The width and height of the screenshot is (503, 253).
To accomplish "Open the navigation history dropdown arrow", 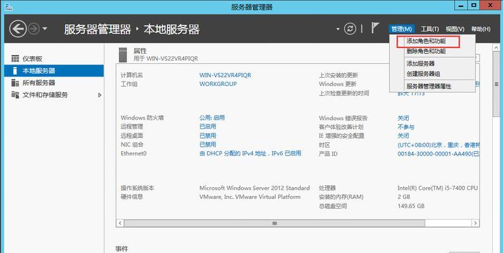I will point(44,29).
